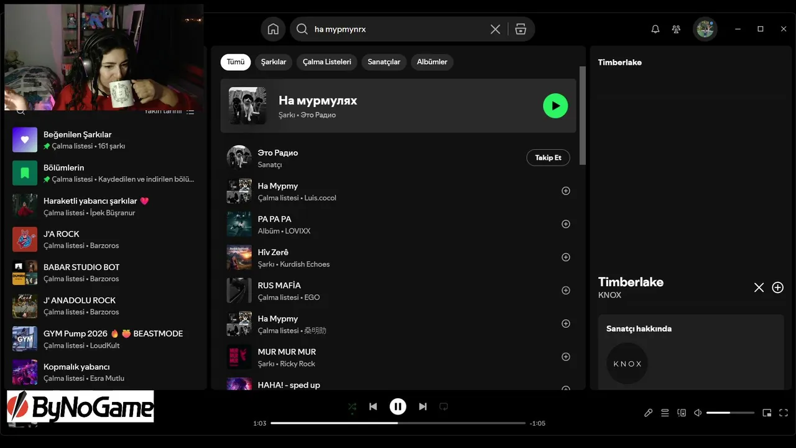Add Ha Mypmy by 桑明助 to library

(x=566, y=324)
